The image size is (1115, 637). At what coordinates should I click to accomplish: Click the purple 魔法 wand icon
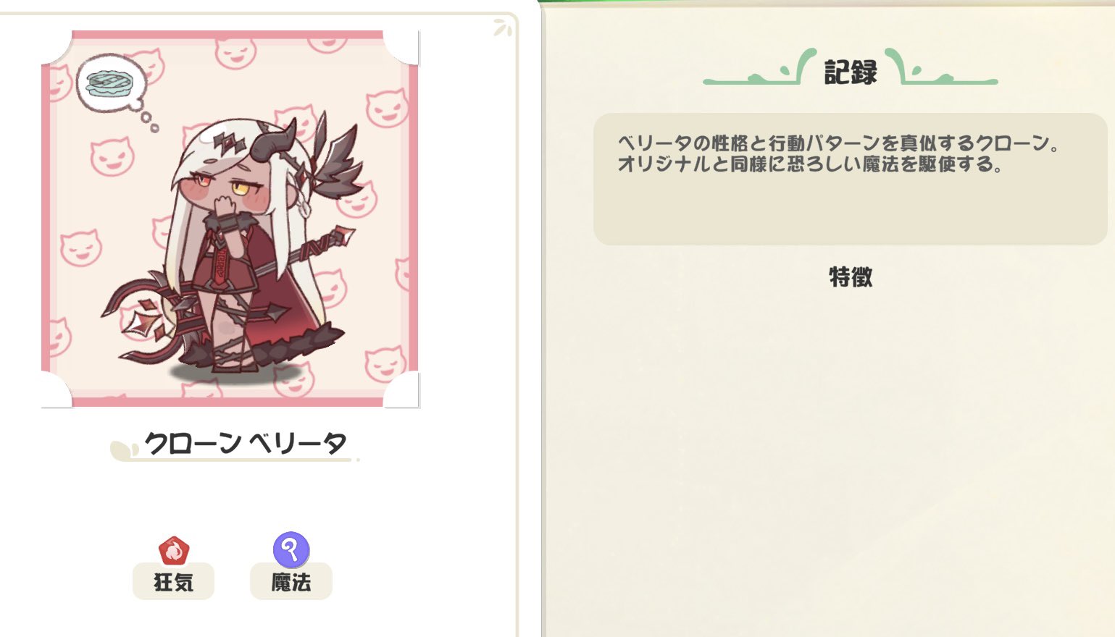click(x=291, y=550)
